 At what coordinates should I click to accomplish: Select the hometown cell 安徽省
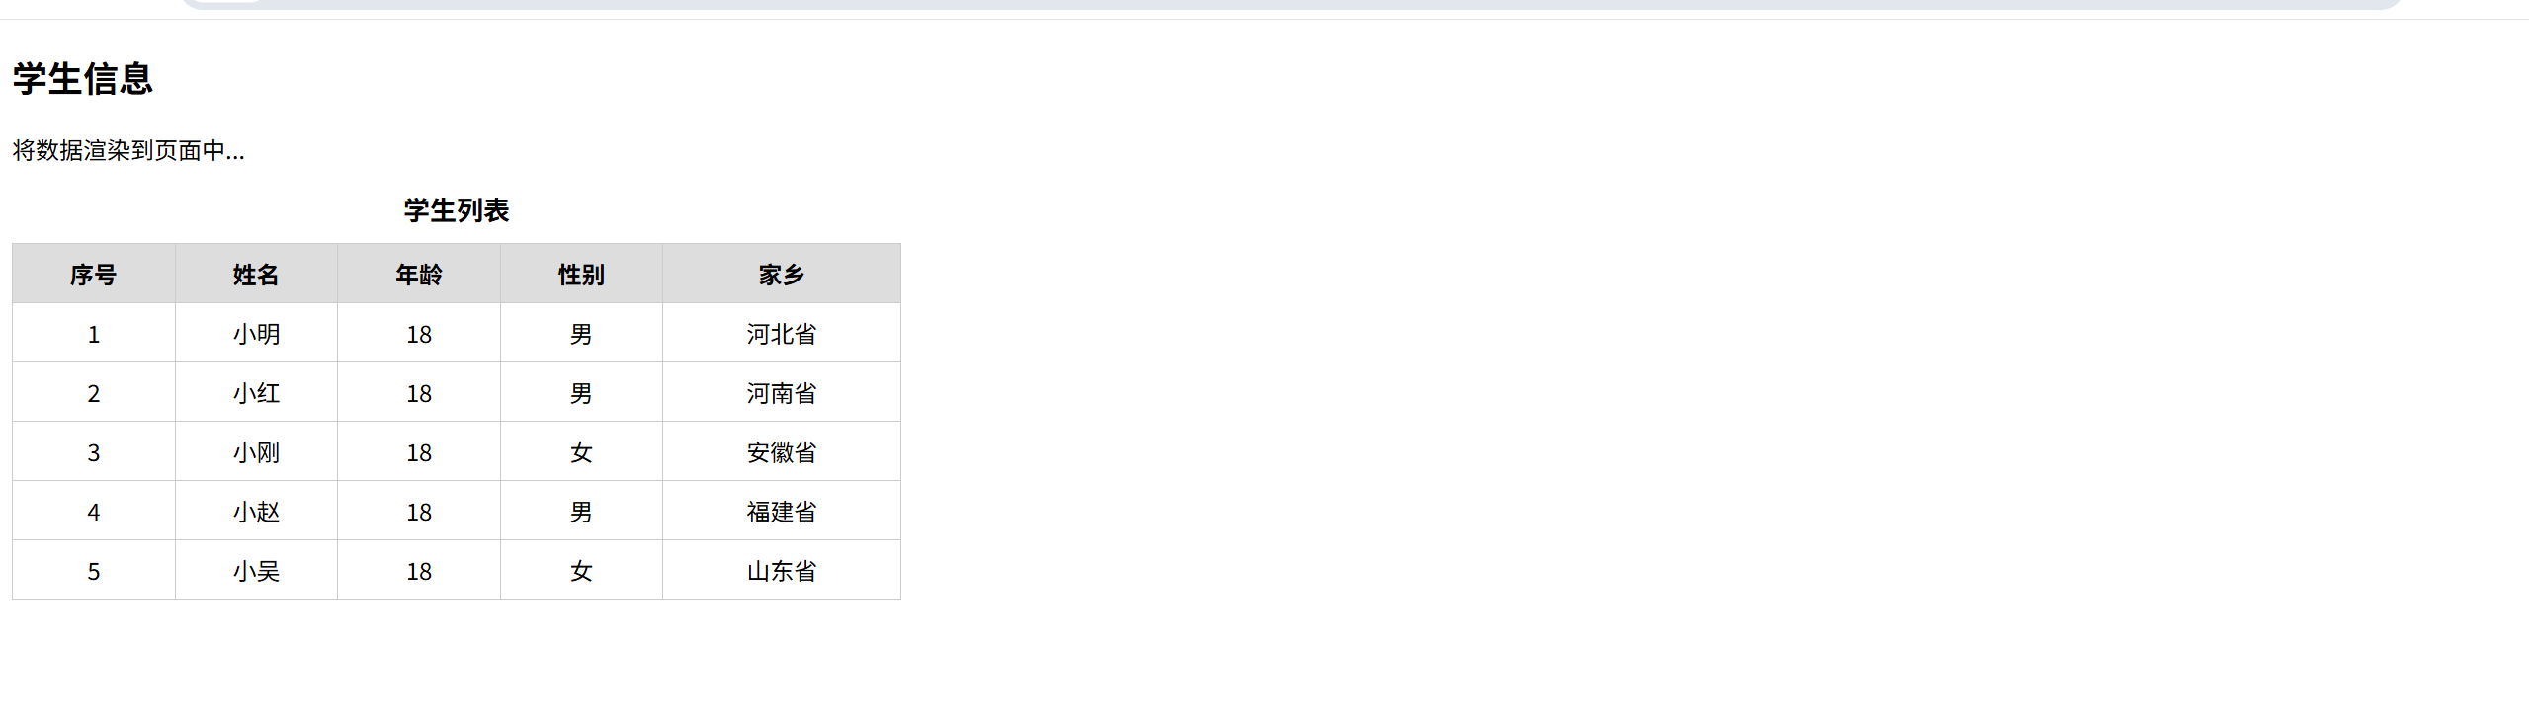coord(782,451)
